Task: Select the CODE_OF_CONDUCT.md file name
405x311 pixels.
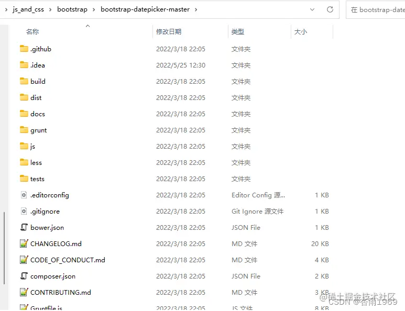Action: pos(68,260)
